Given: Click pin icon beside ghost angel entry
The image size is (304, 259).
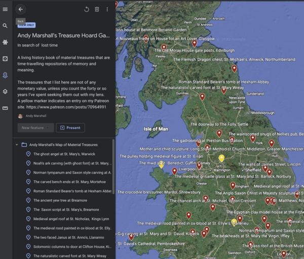Looking at the screenshot, I should pos(28,154).
